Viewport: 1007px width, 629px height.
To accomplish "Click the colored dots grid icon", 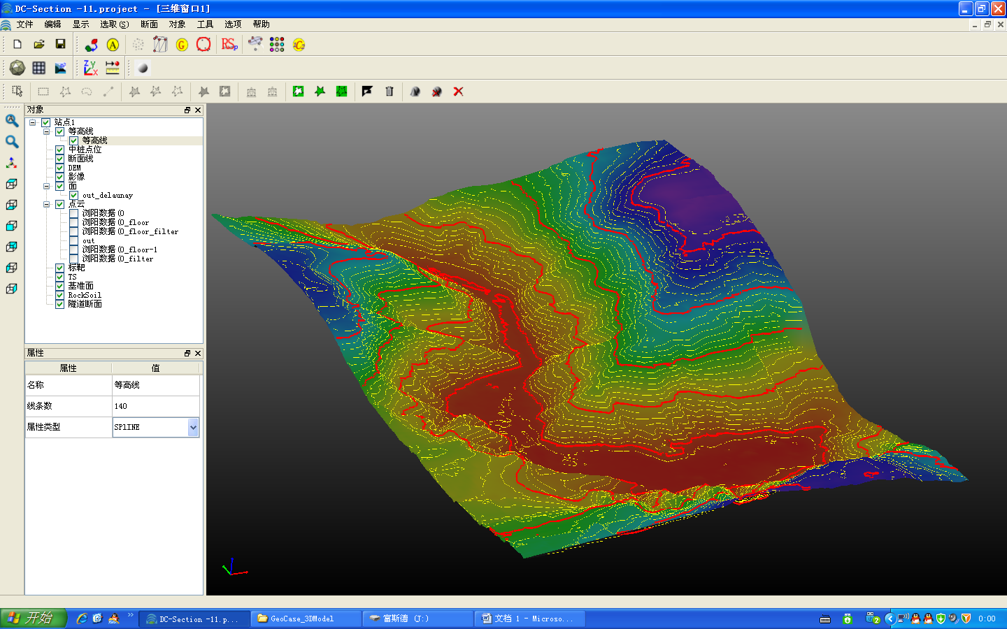I will (277, 44).
